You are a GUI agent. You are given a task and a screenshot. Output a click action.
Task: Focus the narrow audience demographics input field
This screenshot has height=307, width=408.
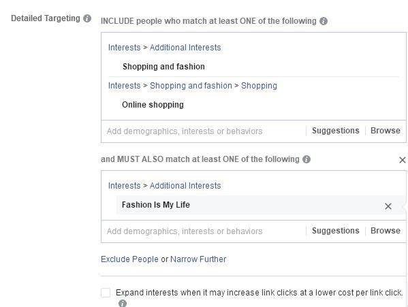pyautogui.click(x=204, y=231)
